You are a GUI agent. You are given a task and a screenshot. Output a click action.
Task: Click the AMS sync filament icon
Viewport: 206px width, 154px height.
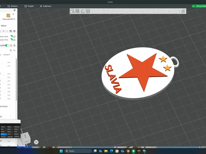(x=11, y=31)
